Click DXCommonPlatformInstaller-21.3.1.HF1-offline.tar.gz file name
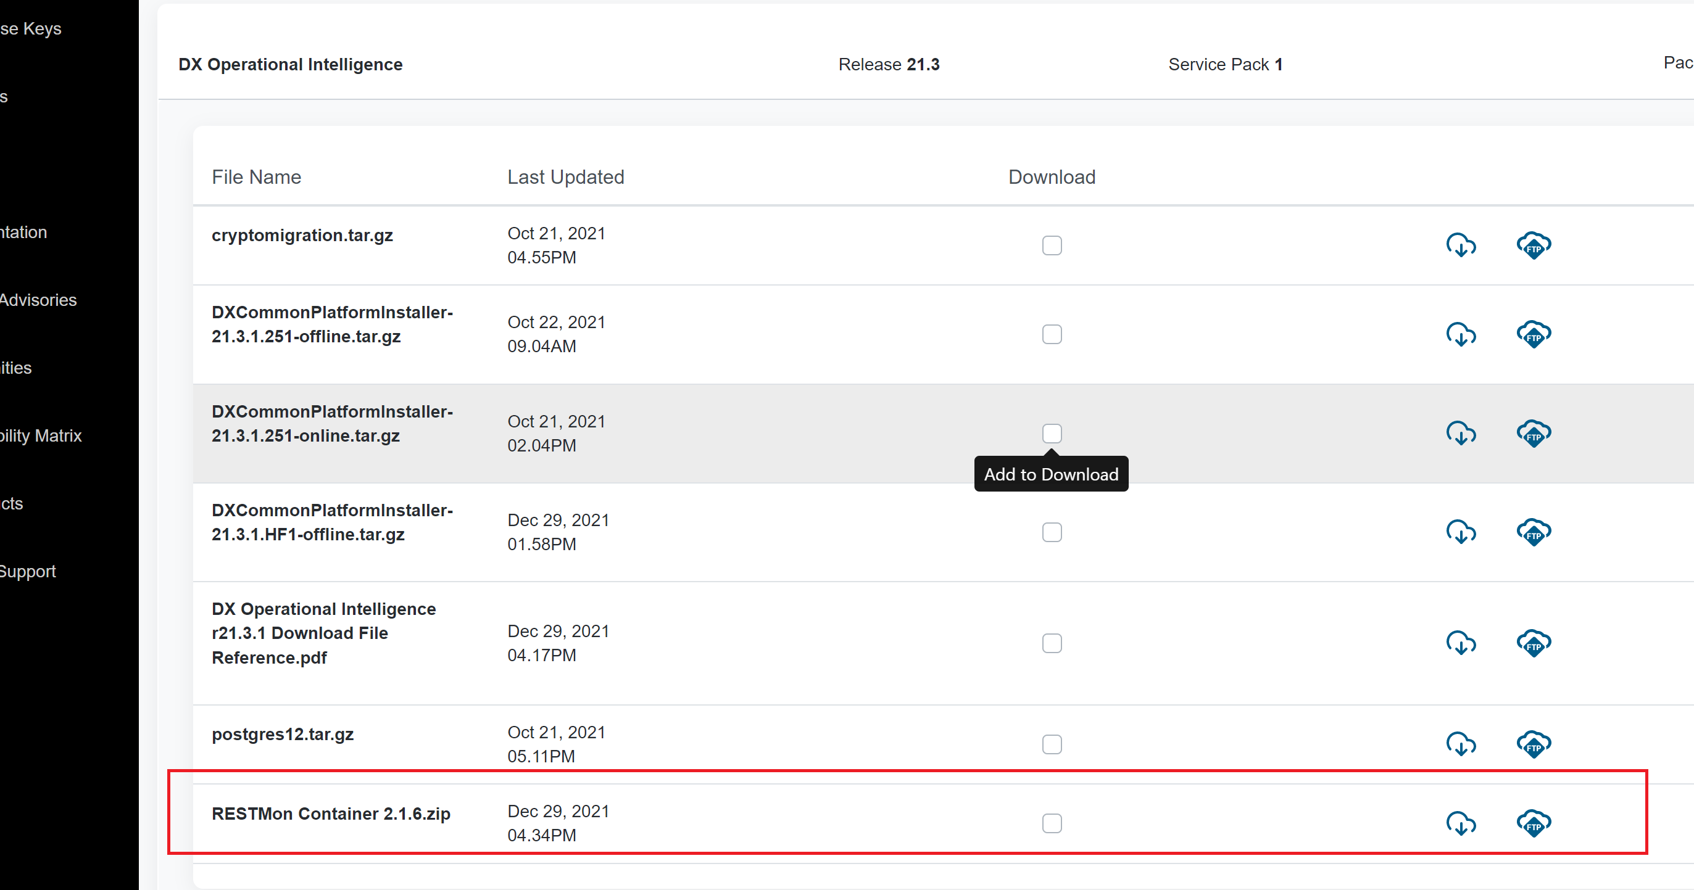This screenshot has width=1694, height=890. click(332, 522)
